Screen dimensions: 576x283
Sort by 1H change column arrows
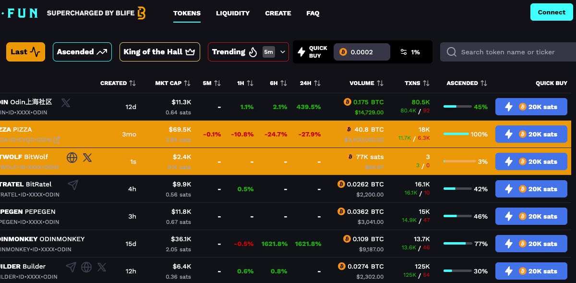point(250,83)
